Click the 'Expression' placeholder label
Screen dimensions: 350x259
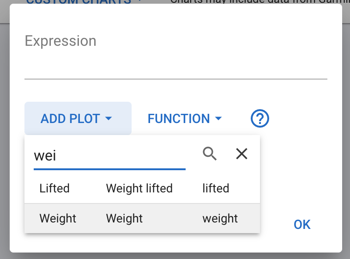pos(60,41)
